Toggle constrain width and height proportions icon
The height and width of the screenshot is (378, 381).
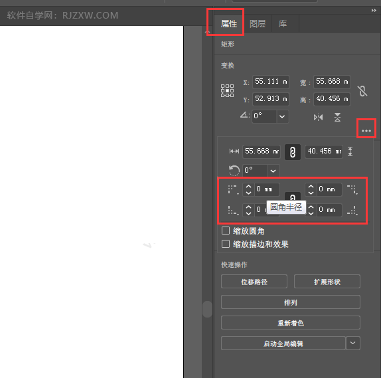(362, 91)
